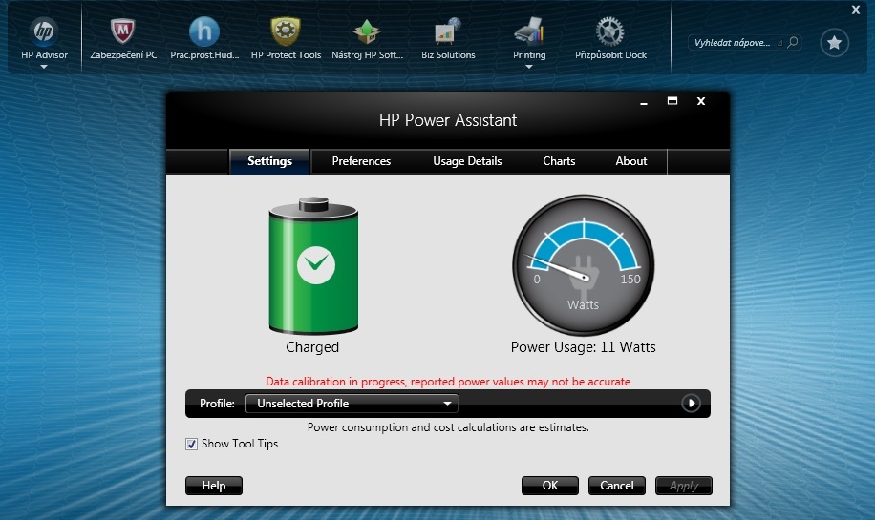This screenshot has height=520, width=875.
Task: Open the Usage Details tab
Action: point(467,161)
